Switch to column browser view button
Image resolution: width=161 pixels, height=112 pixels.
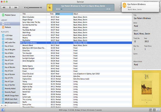[x=151, y=110]
